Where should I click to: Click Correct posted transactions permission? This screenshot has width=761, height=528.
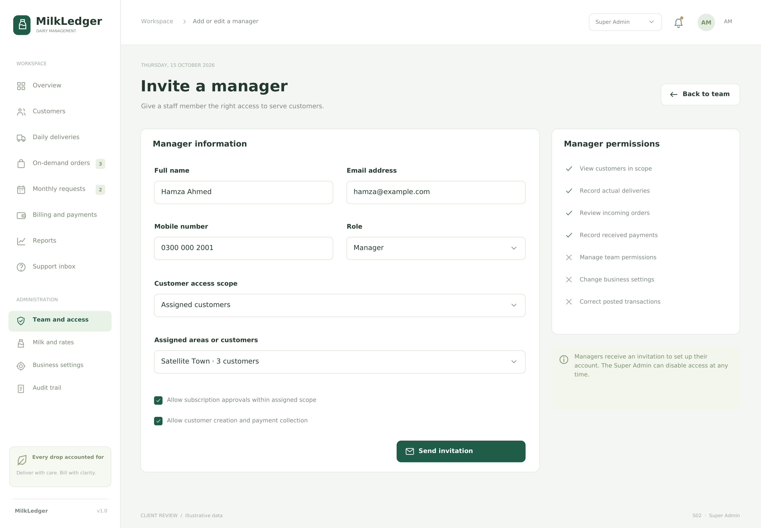pos(613,302)
